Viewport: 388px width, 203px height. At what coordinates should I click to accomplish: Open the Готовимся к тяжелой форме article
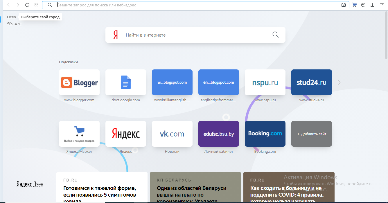coord(102,187)
